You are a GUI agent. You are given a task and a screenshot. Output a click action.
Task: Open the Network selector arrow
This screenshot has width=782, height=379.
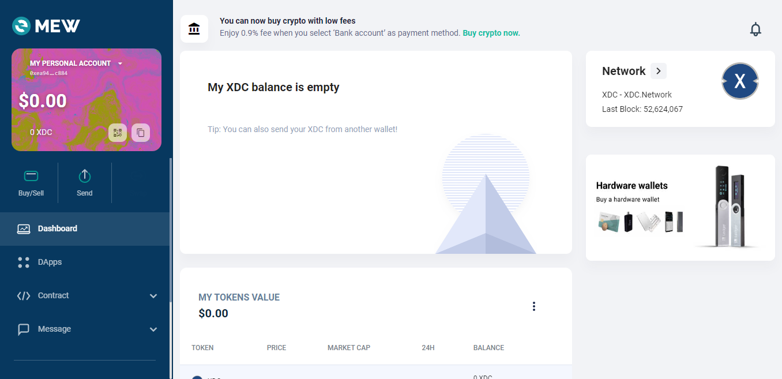pos(659,71)
